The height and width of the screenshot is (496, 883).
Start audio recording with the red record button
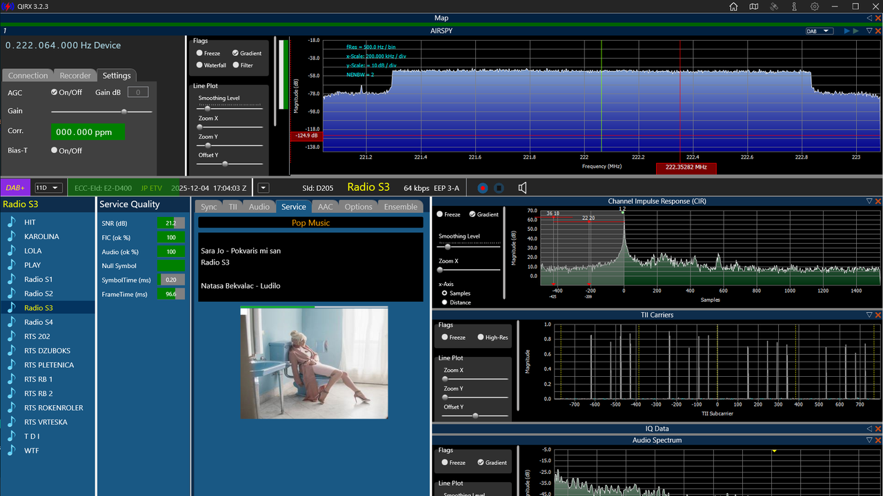(483, 187)
